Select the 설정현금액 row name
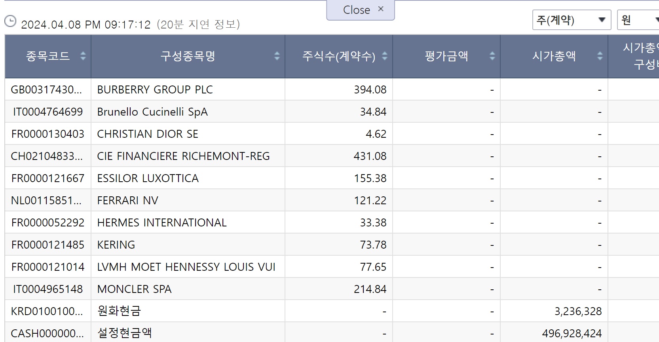Screen dimensions: 659x342 [x=125, y=333]
